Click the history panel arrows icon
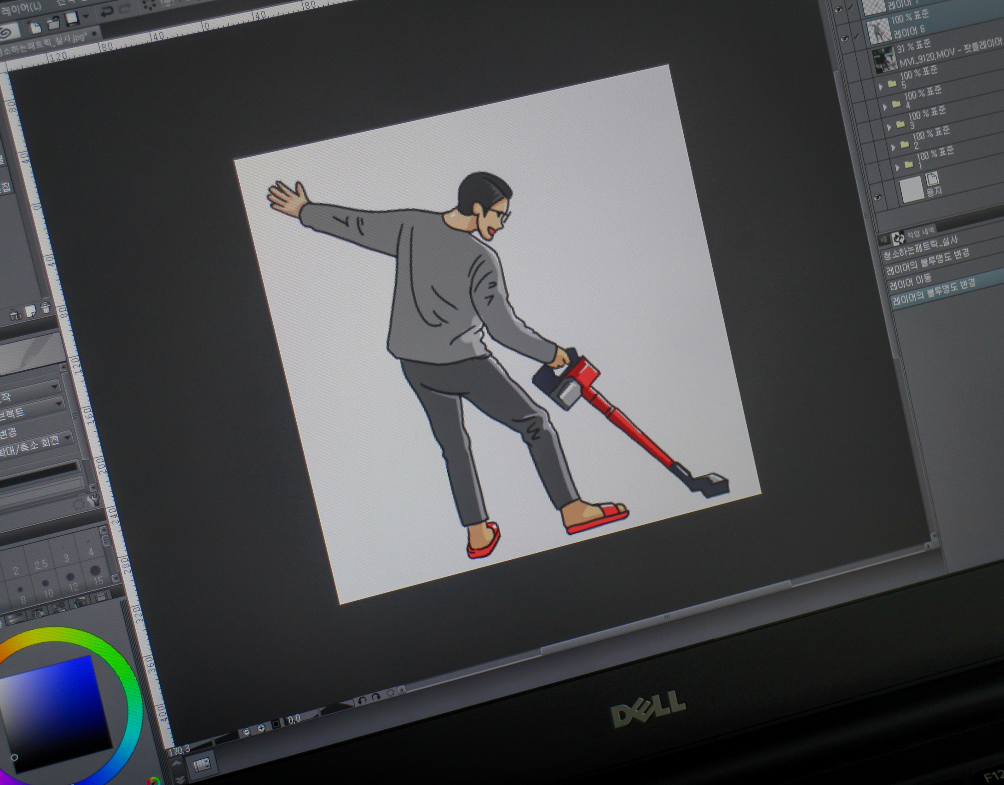1004x785 pixels. 898,238
